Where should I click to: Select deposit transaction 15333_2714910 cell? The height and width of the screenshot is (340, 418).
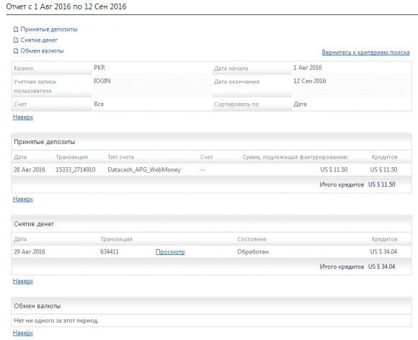click(76, 170)
